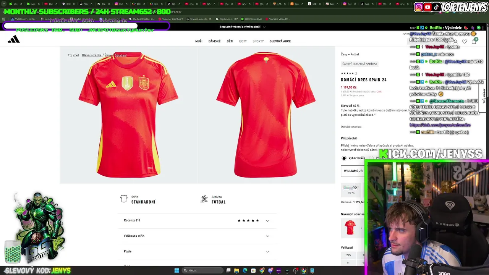Open the WILLIAMS JR. player dropdown
The image size is (489, 275).
pyautogui.click(x=353, y=171)
